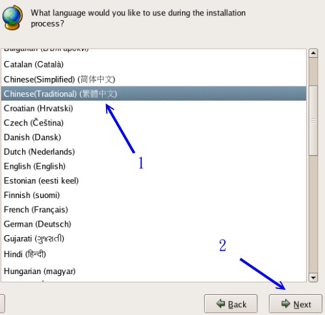Click the scrollbar down arrow

pyautogui.click(x=313, y=277)
